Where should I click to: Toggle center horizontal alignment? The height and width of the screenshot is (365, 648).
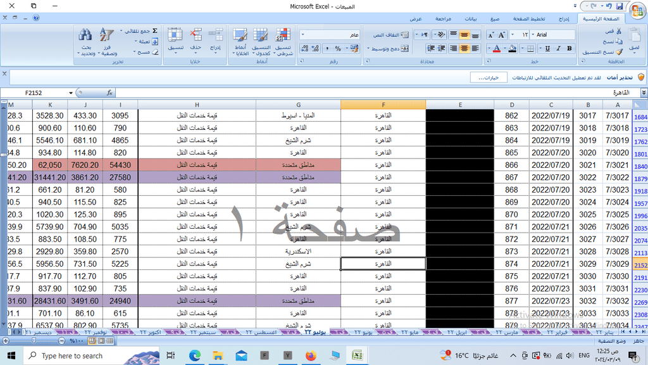464,48
